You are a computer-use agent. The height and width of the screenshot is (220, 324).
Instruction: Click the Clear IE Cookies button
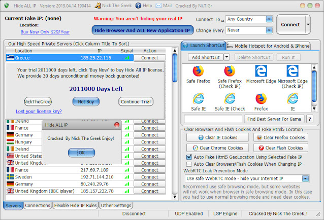[217, 137]
